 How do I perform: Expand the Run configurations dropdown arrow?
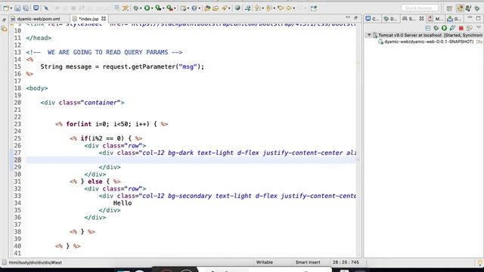pos(152,8)
